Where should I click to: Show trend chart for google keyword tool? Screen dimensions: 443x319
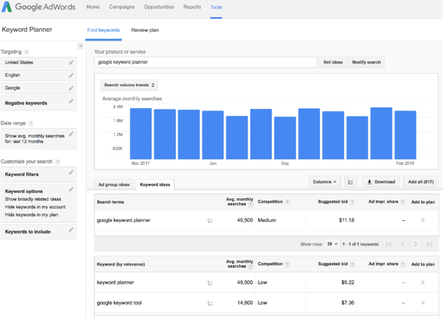click(210, 303)
